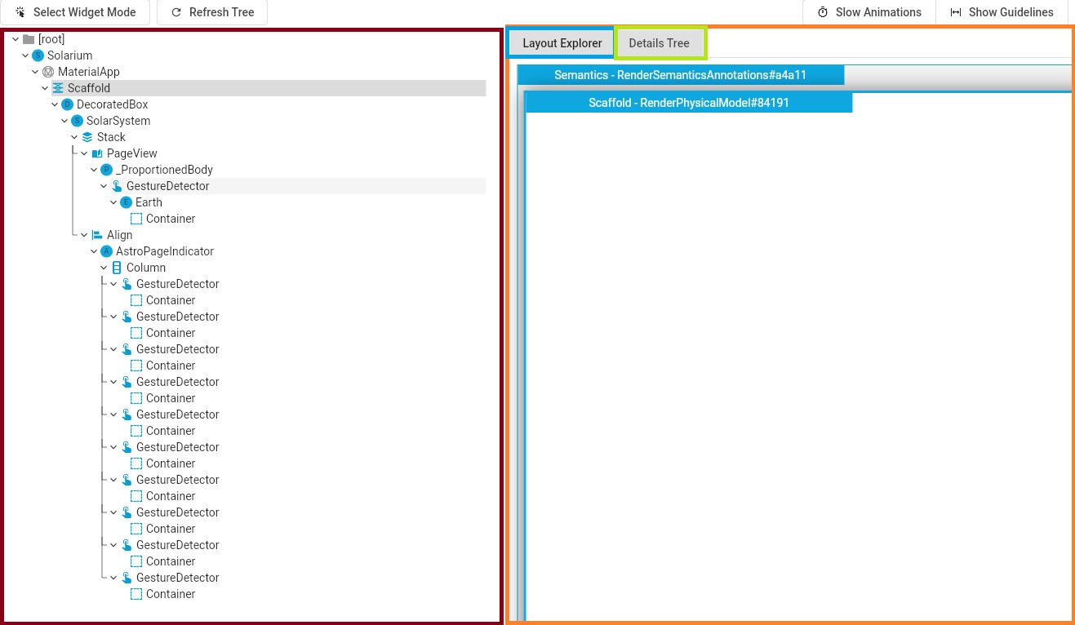Screen dimensions: 1075x625
Task: Click the PageView widget icon
Action: [x=96, y=153]
